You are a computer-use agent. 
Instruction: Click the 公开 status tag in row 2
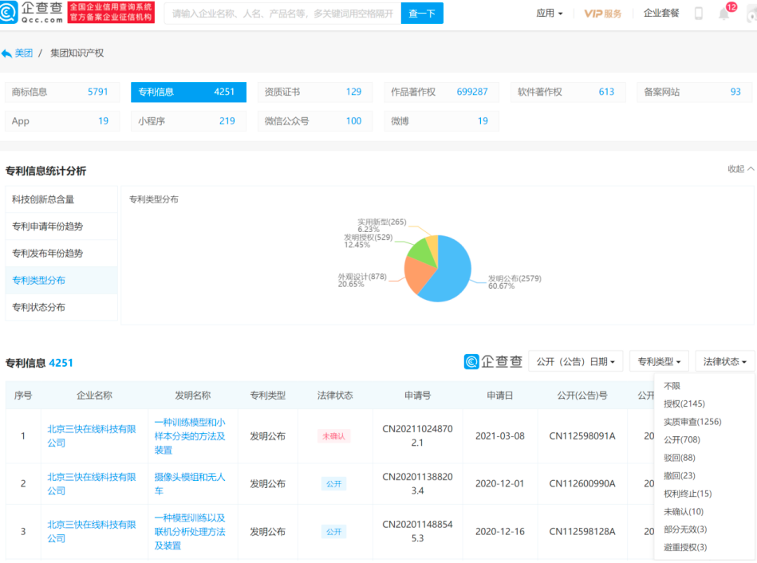(x=333, y=484)
